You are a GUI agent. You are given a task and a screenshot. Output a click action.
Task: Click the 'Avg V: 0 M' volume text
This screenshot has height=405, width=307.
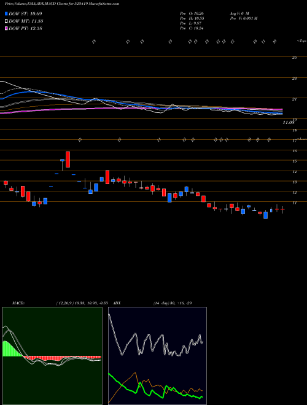[x=239, y=13]
